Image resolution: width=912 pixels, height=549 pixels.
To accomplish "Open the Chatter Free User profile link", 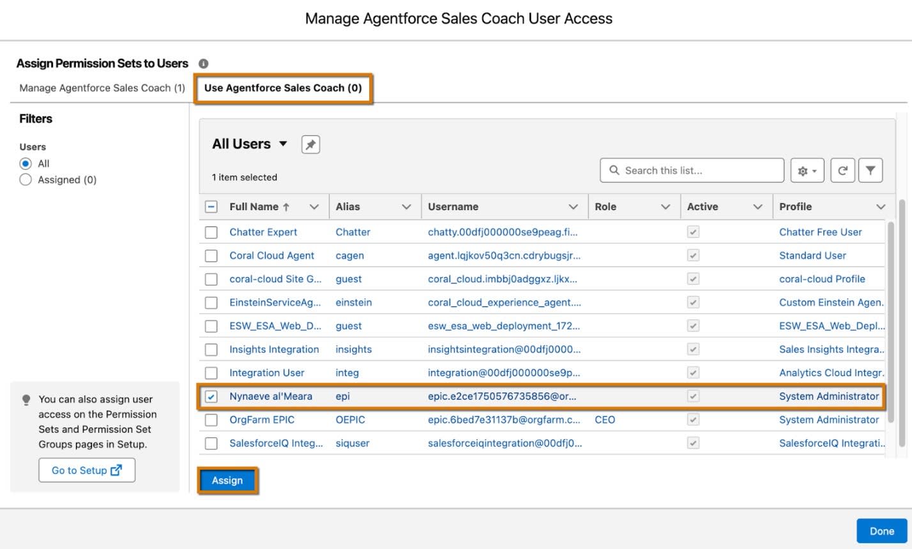I will pos(821,232).
